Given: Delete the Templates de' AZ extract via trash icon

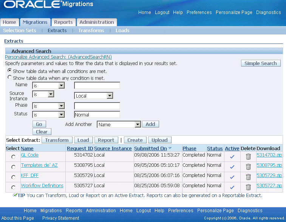Looking at the screenshot, I should point(248,167).
